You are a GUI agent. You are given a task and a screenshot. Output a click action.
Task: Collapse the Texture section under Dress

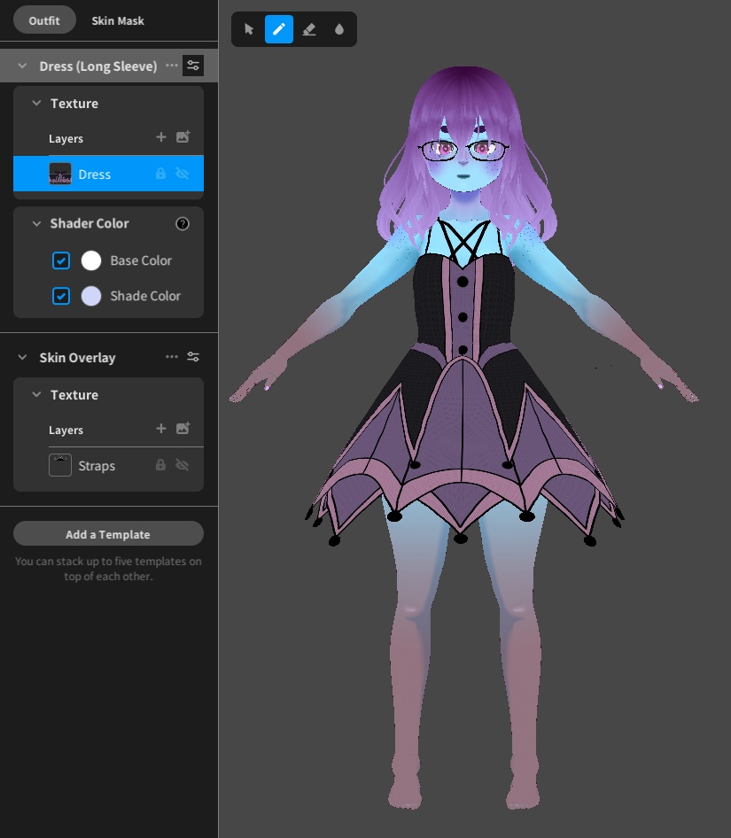(35, 104)
